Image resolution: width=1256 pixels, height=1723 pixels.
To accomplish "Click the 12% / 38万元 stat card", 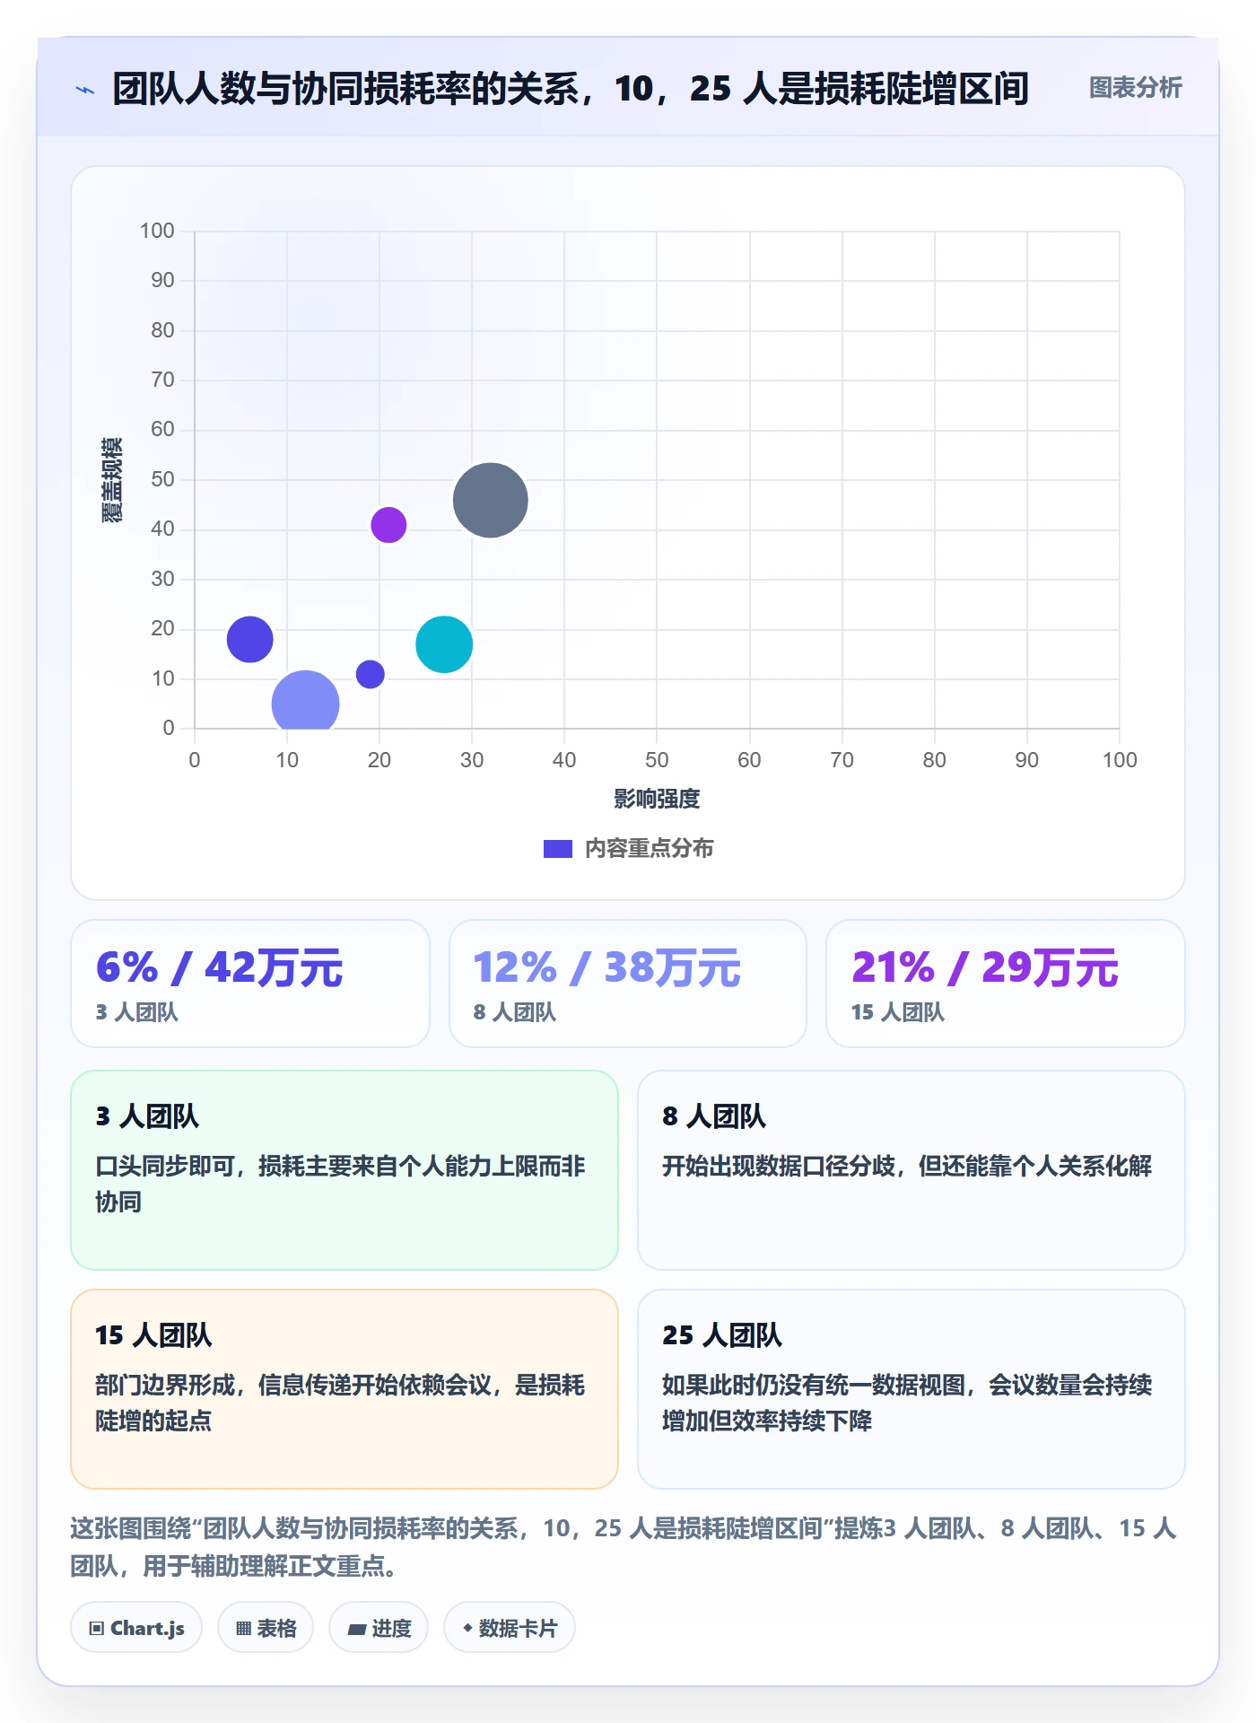I will pyautogui.click(x=628, y=984).
